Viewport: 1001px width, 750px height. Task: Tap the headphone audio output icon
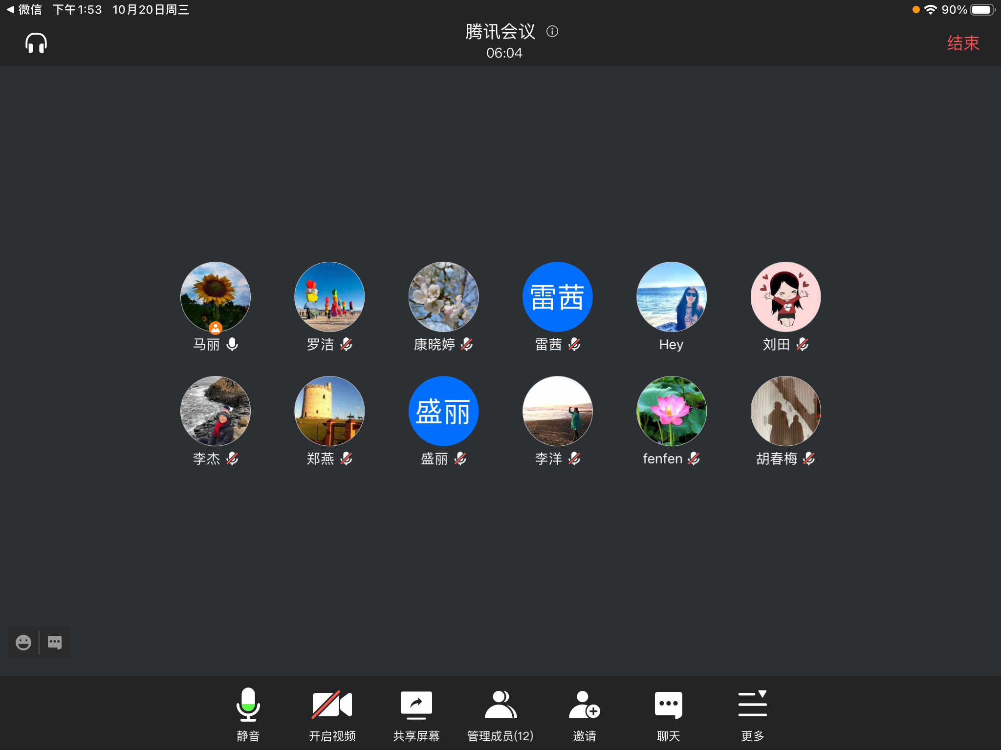tap(36, 43)
